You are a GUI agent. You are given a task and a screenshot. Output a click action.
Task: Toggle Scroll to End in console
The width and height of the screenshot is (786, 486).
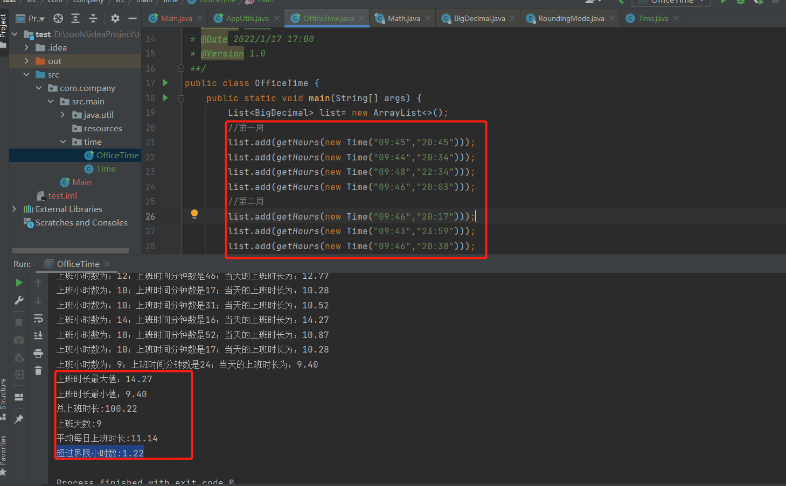click(x=38, y=335)
